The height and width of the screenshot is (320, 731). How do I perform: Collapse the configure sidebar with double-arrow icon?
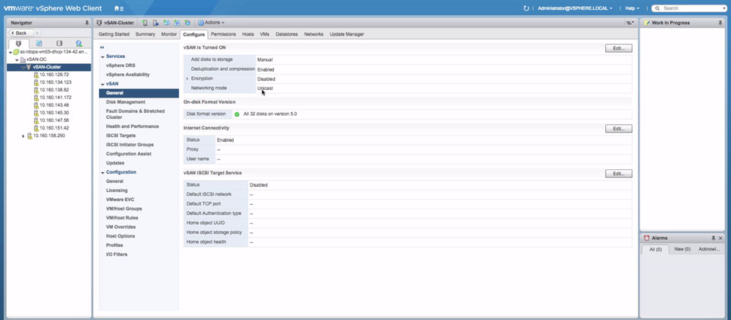click(103, 47)
